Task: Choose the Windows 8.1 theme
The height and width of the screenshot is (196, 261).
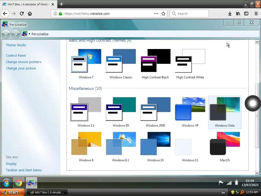Action: click(x=121, y=147)
